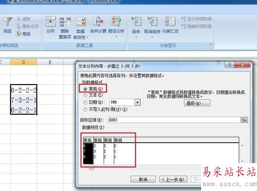
Task: Click Hide Detail (隐藏明细数据)
Action: pos(196,26)
